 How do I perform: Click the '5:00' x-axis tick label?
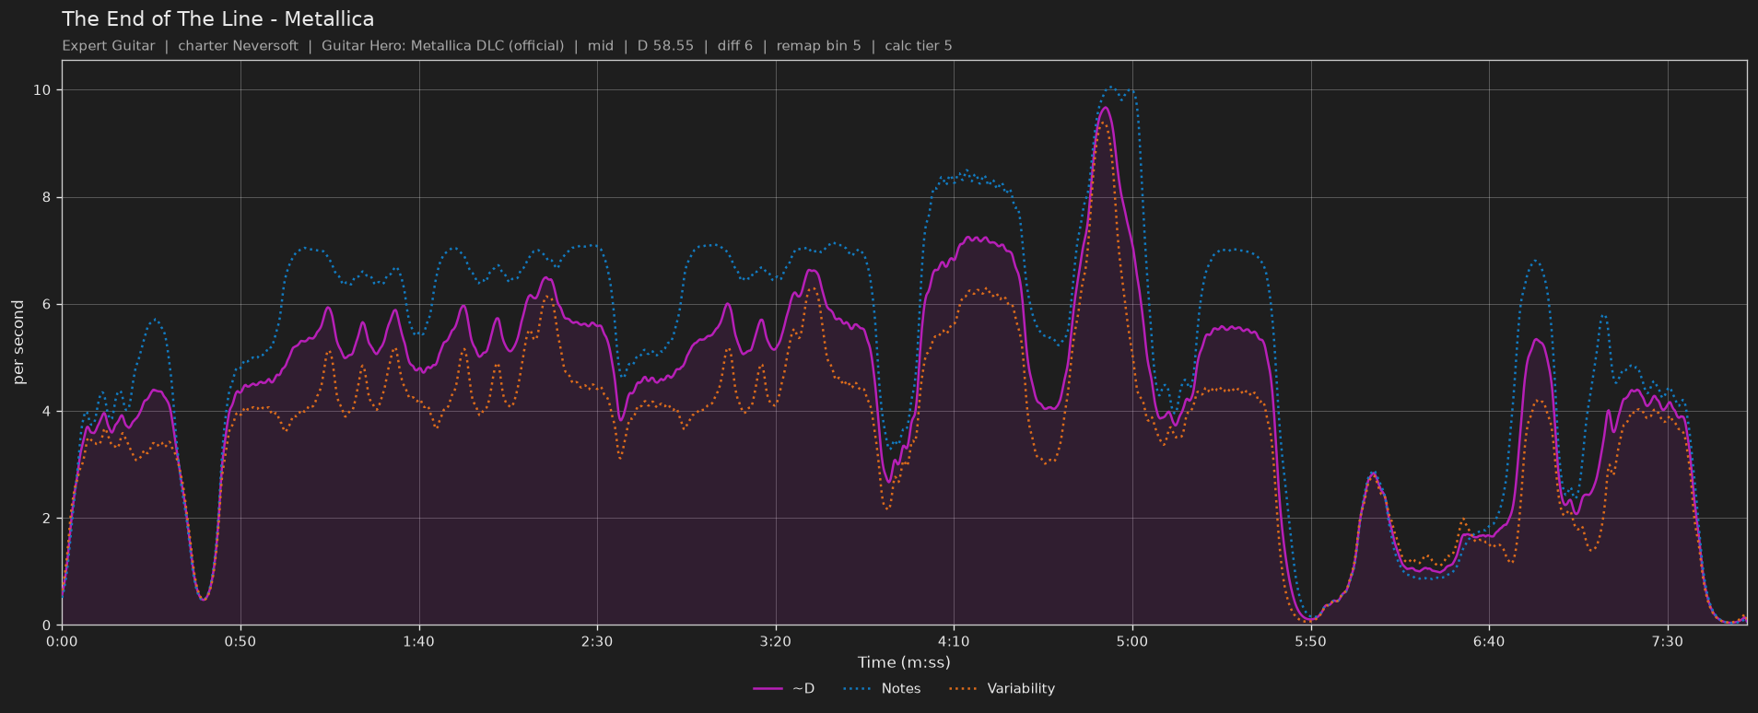coord(1132,641)
